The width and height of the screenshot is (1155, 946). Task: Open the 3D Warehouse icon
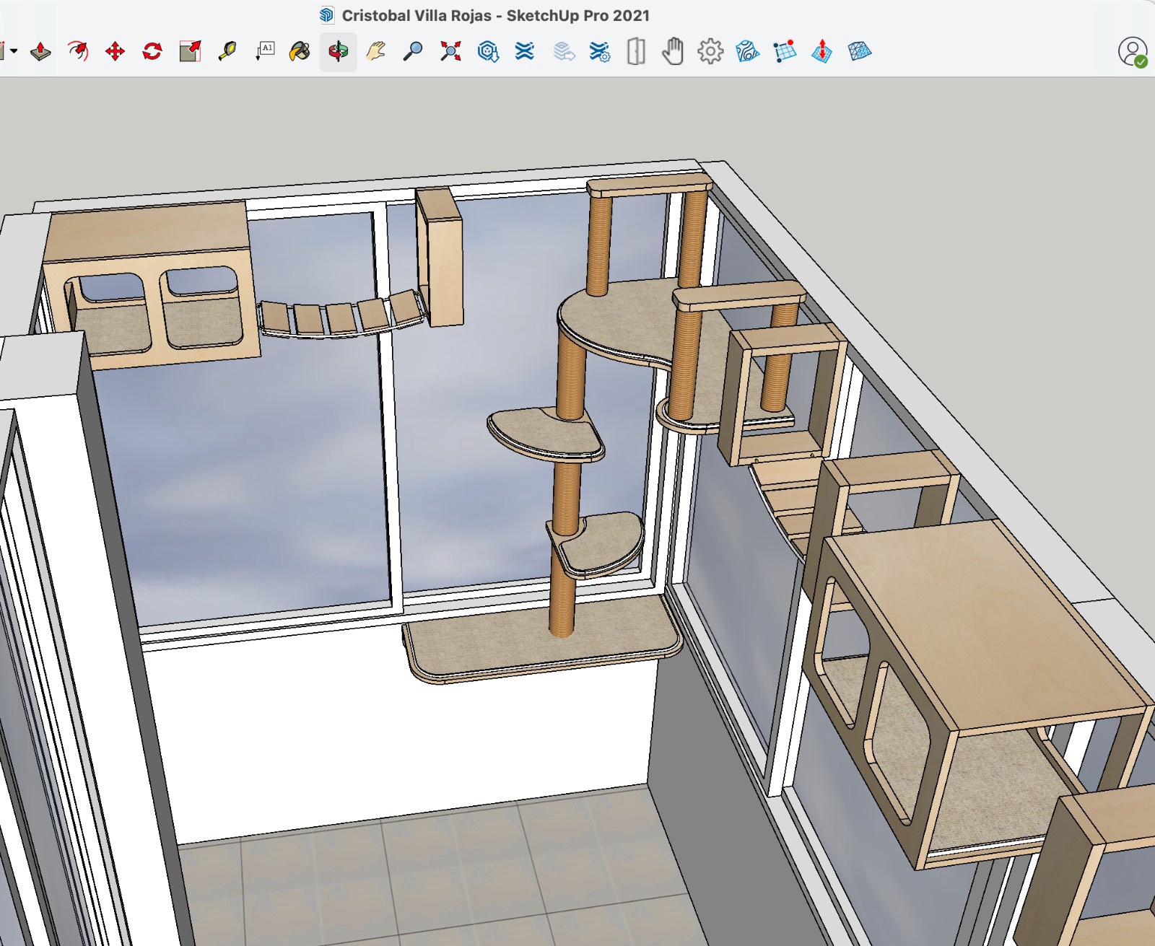pos(489,51)
